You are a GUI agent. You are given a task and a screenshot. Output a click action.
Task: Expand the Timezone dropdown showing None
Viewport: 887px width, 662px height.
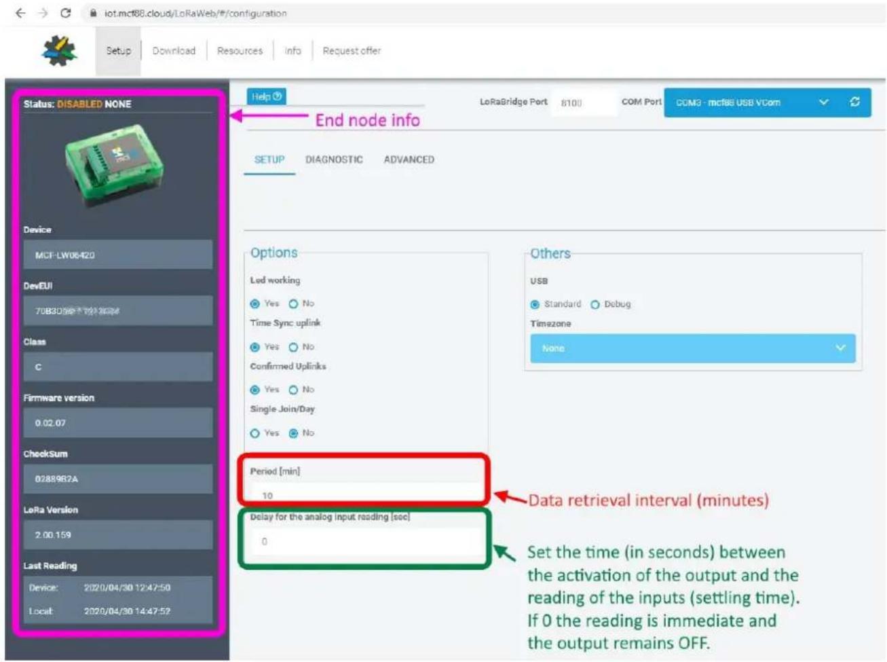(x=692, y=348)
